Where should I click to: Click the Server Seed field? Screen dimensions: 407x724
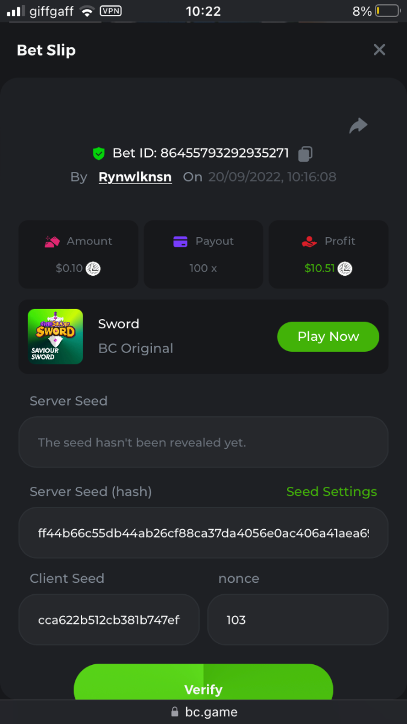[203, 442]
